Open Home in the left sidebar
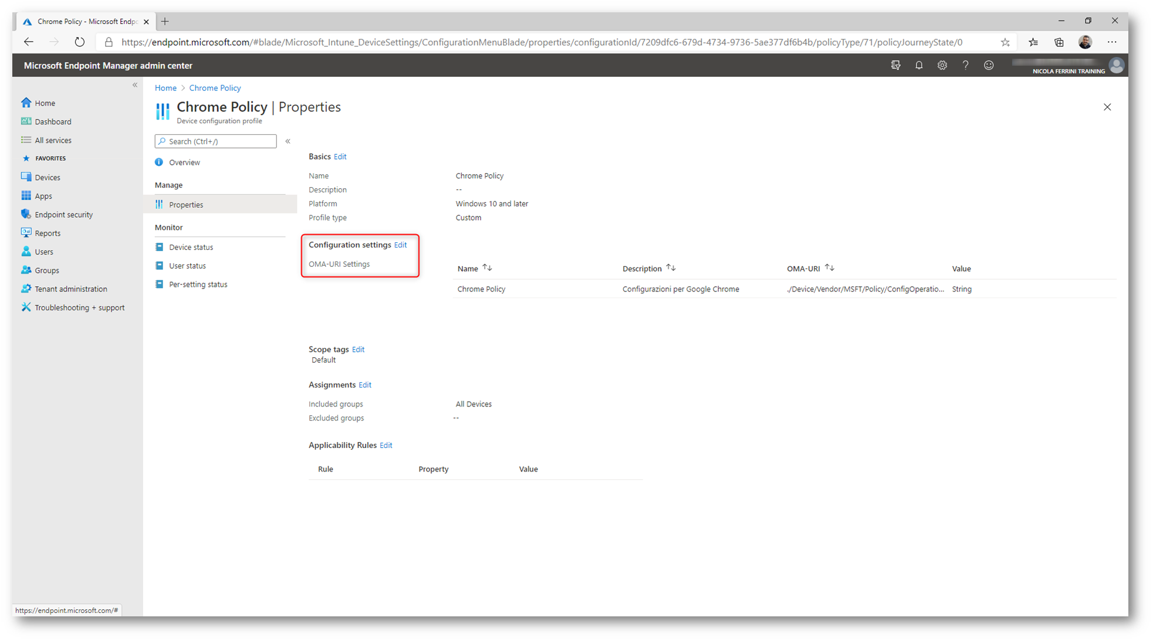This screenshot has width=1153, height=641. coord(45,103)
